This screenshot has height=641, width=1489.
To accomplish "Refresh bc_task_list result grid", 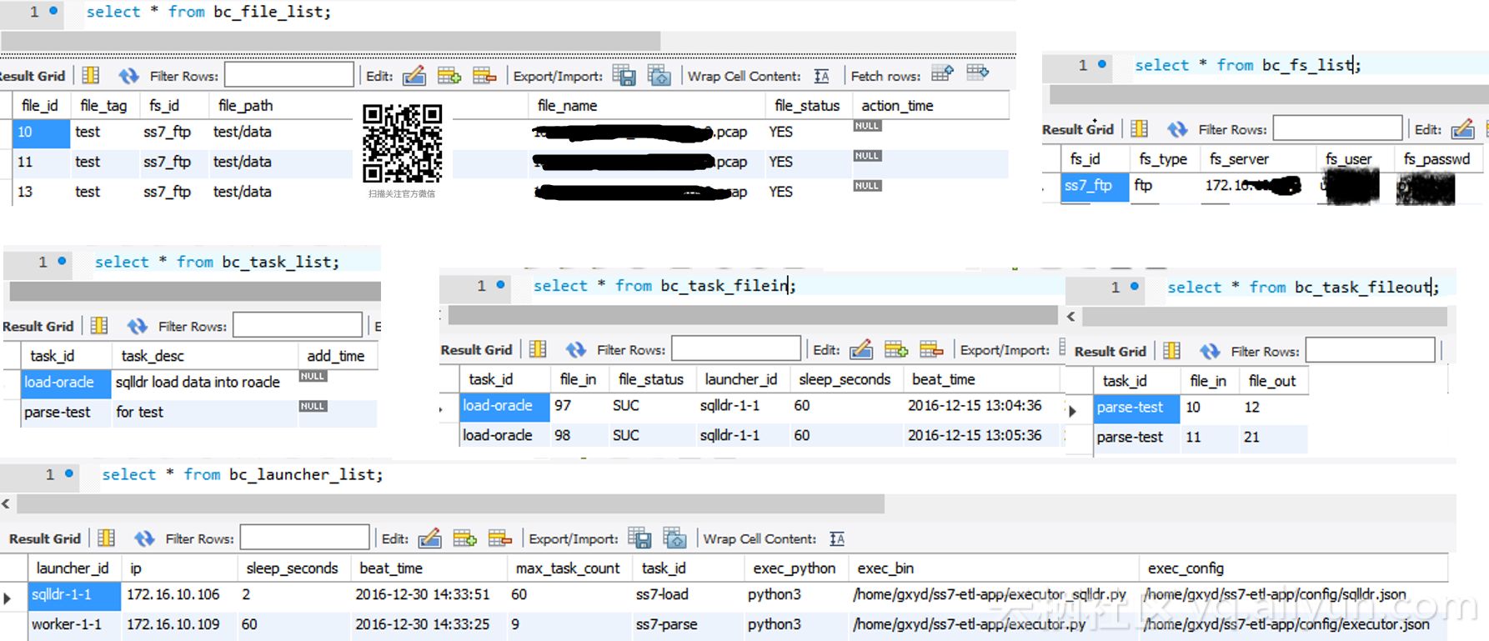I will coord(137,326).
